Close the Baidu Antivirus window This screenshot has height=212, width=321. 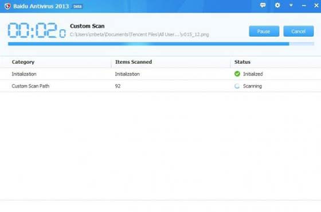pos(316,6)
